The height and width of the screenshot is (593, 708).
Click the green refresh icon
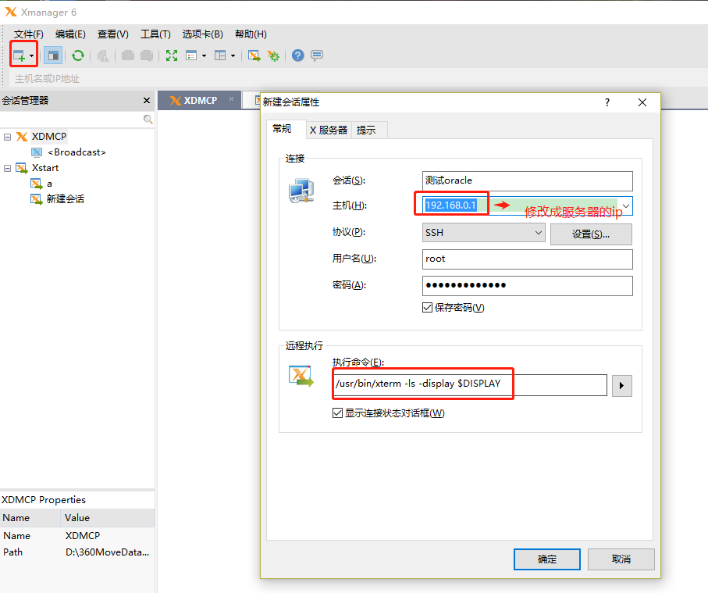point(78,55)
